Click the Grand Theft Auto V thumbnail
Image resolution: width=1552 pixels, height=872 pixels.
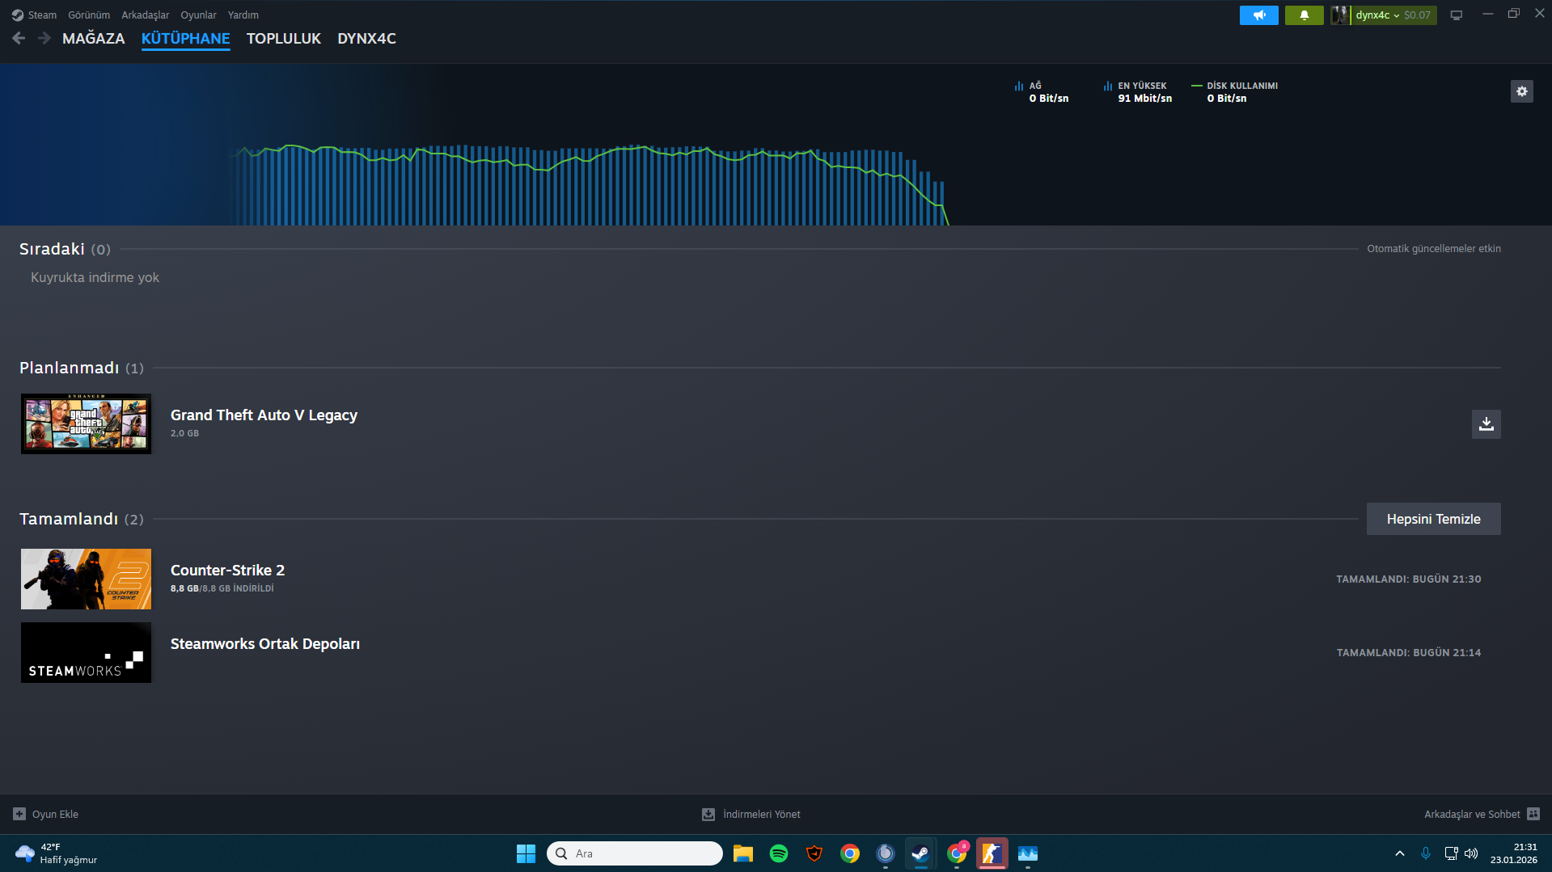pos(86,423)
